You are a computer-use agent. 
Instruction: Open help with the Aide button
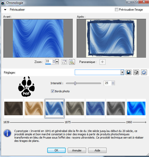[x=97, y=150]
